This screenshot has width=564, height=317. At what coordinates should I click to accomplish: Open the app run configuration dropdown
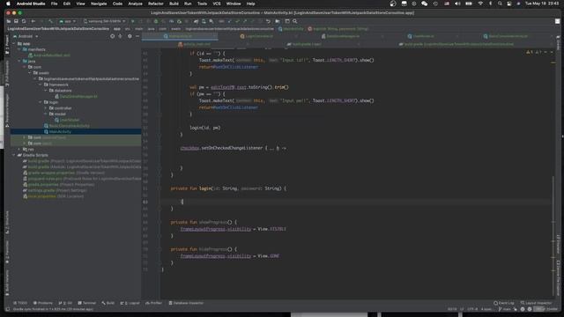coord(67,21)
